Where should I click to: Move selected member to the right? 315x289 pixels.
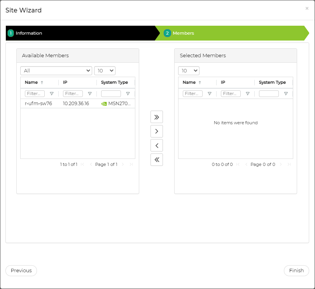pyautogui.click(x=157, y=131)
